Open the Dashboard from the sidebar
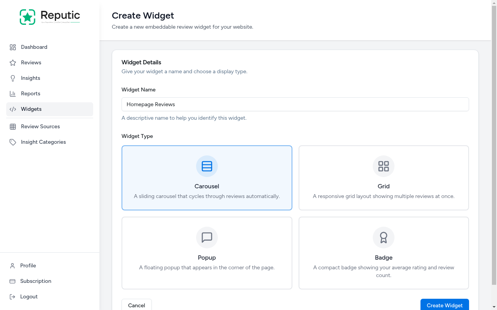The image size is (497, 310). 13,47
